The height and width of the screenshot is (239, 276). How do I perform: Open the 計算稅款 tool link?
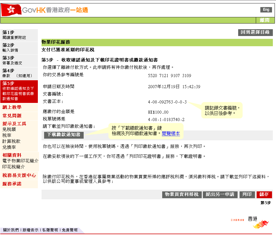click(11, 141)
